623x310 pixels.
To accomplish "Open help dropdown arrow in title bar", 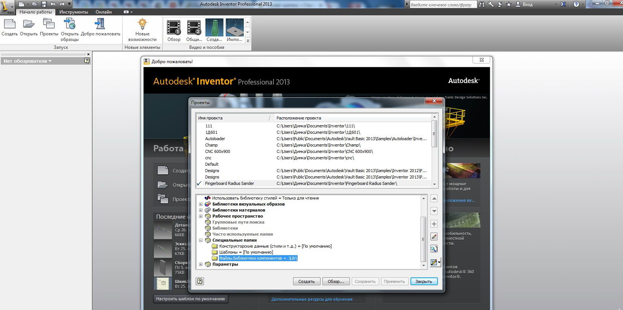I will pyautogui.click(x=583, y=5).
